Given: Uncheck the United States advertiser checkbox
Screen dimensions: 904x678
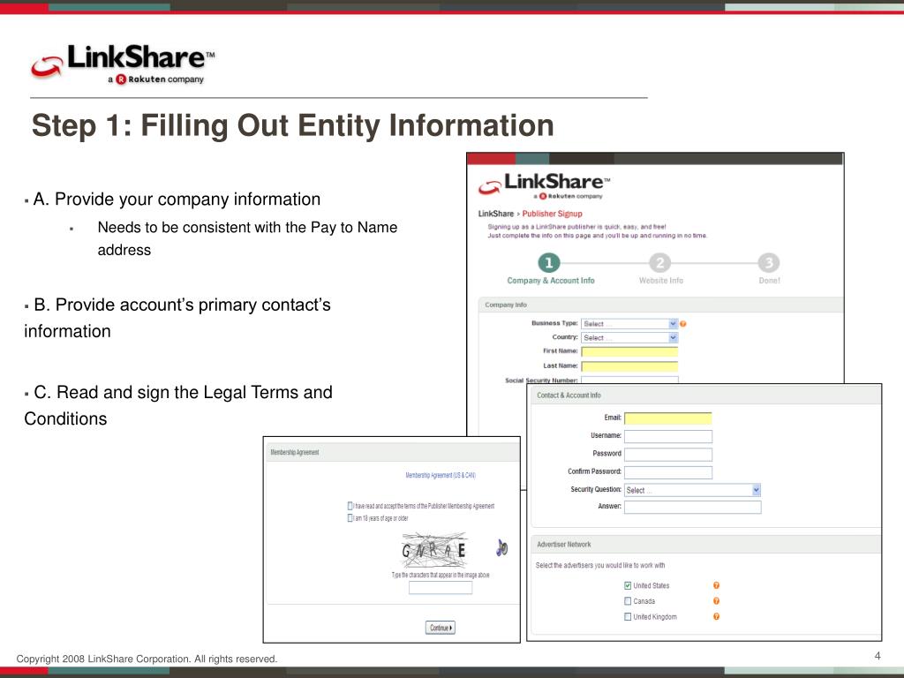Looking at the screenshot, I should coord(628,585).
